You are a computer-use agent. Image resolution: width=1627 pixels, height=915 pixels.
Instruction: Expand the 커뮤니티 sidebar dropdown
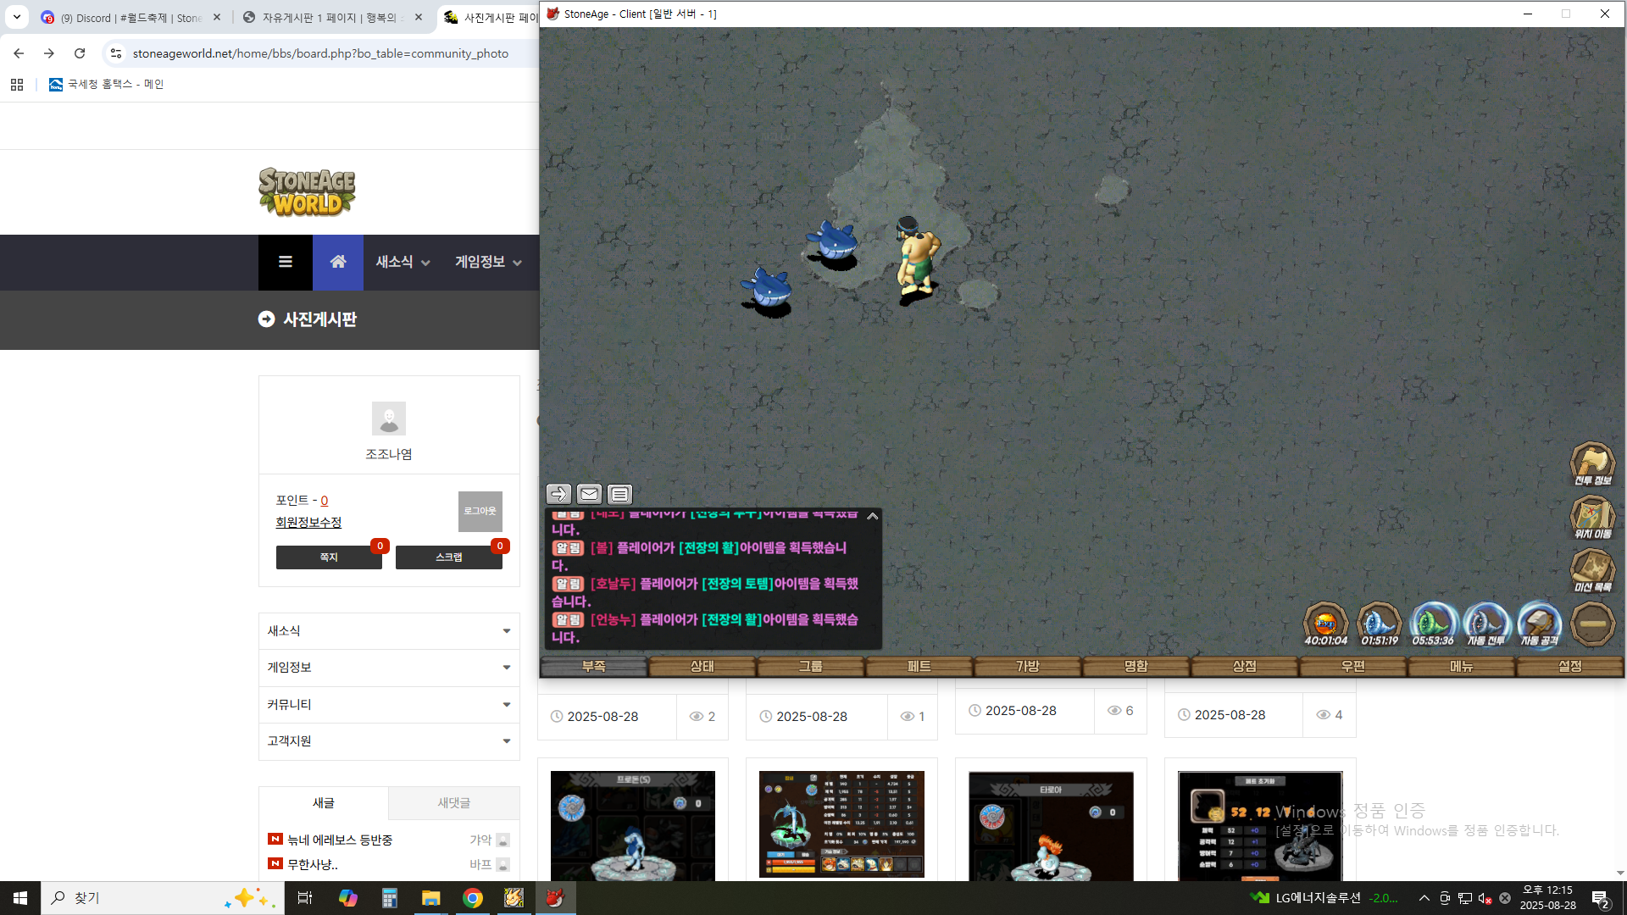(x=389, y=705)
